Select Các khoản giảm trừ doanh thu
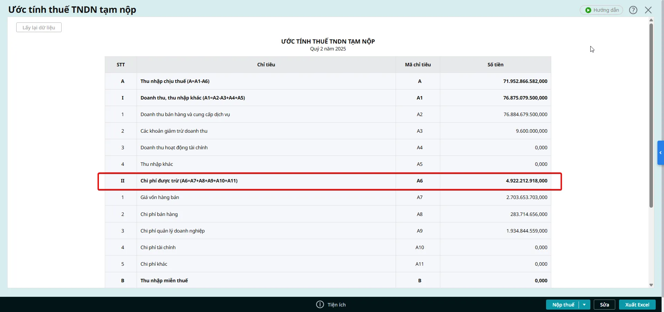 pyautogui.click(x=174, y=131)
